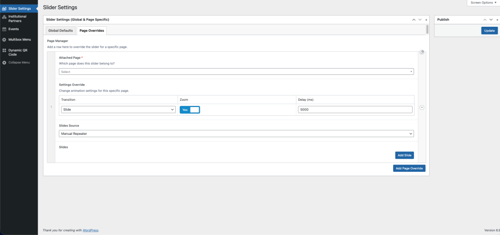Select the Page Overrides tab
The width and height of the screenshot is (500, 235).
92,31
